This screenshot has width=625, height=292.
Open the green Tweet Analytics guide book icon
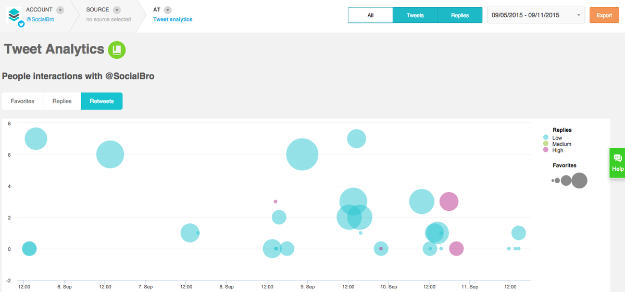coord(117,50)
